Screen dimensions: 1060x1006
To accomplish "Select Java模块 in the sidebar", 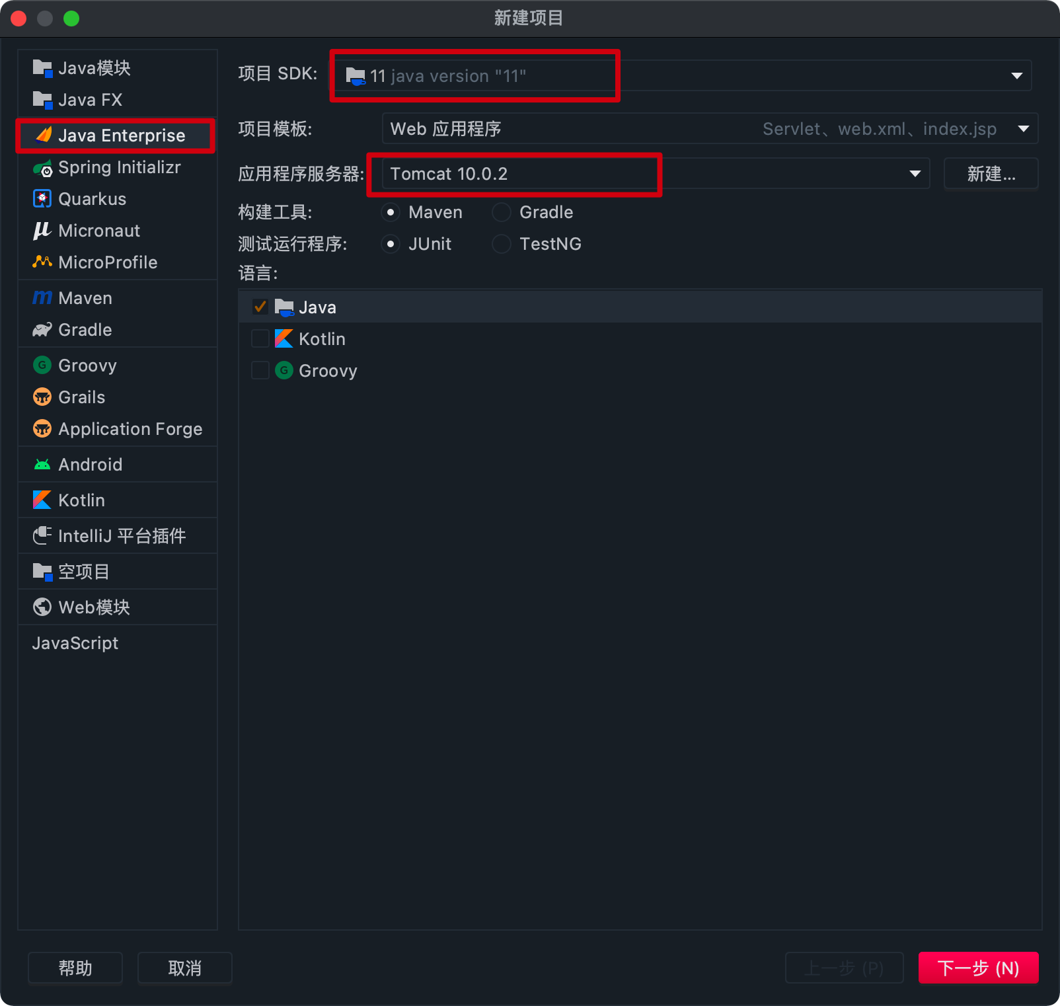I will pyautogui.click(x=118, y=68).
